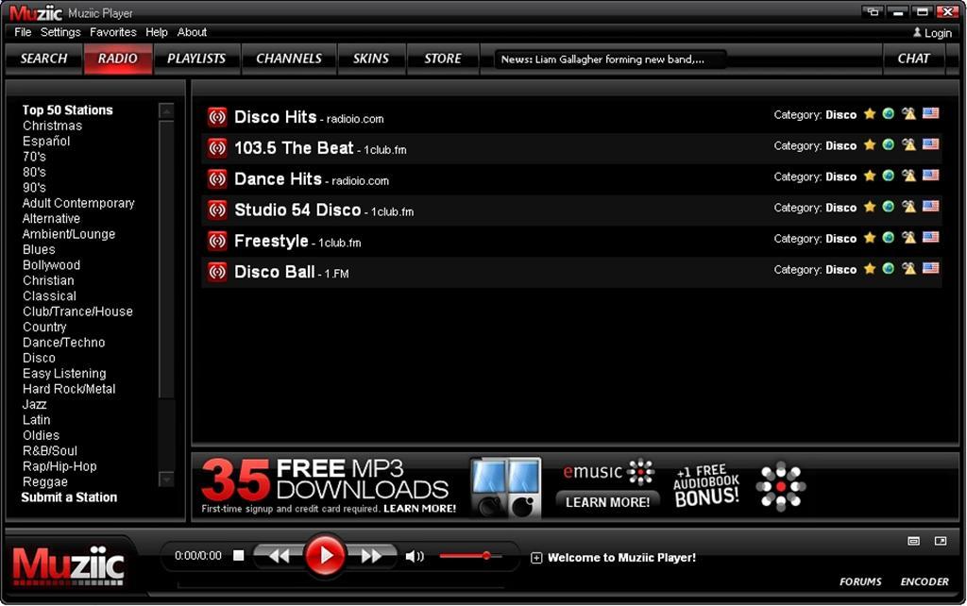The image size is (967, 606).
Task: Click the Submit a Station link
Action: click(67, 497)
